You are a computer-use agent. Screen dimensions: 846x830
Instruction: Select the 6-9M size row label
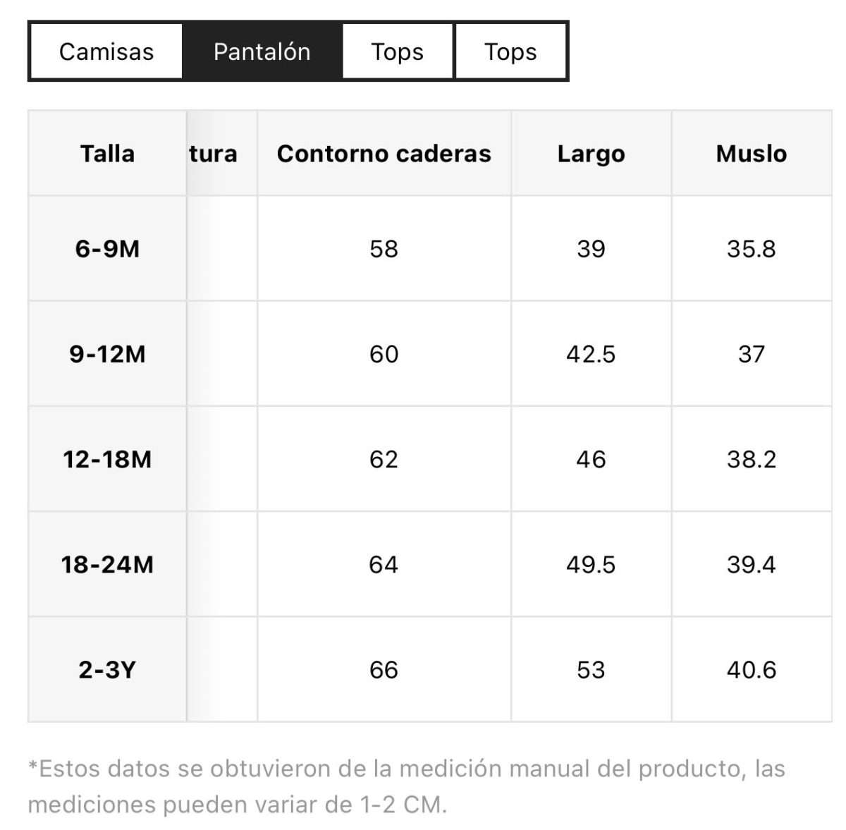tap(107, 248)
